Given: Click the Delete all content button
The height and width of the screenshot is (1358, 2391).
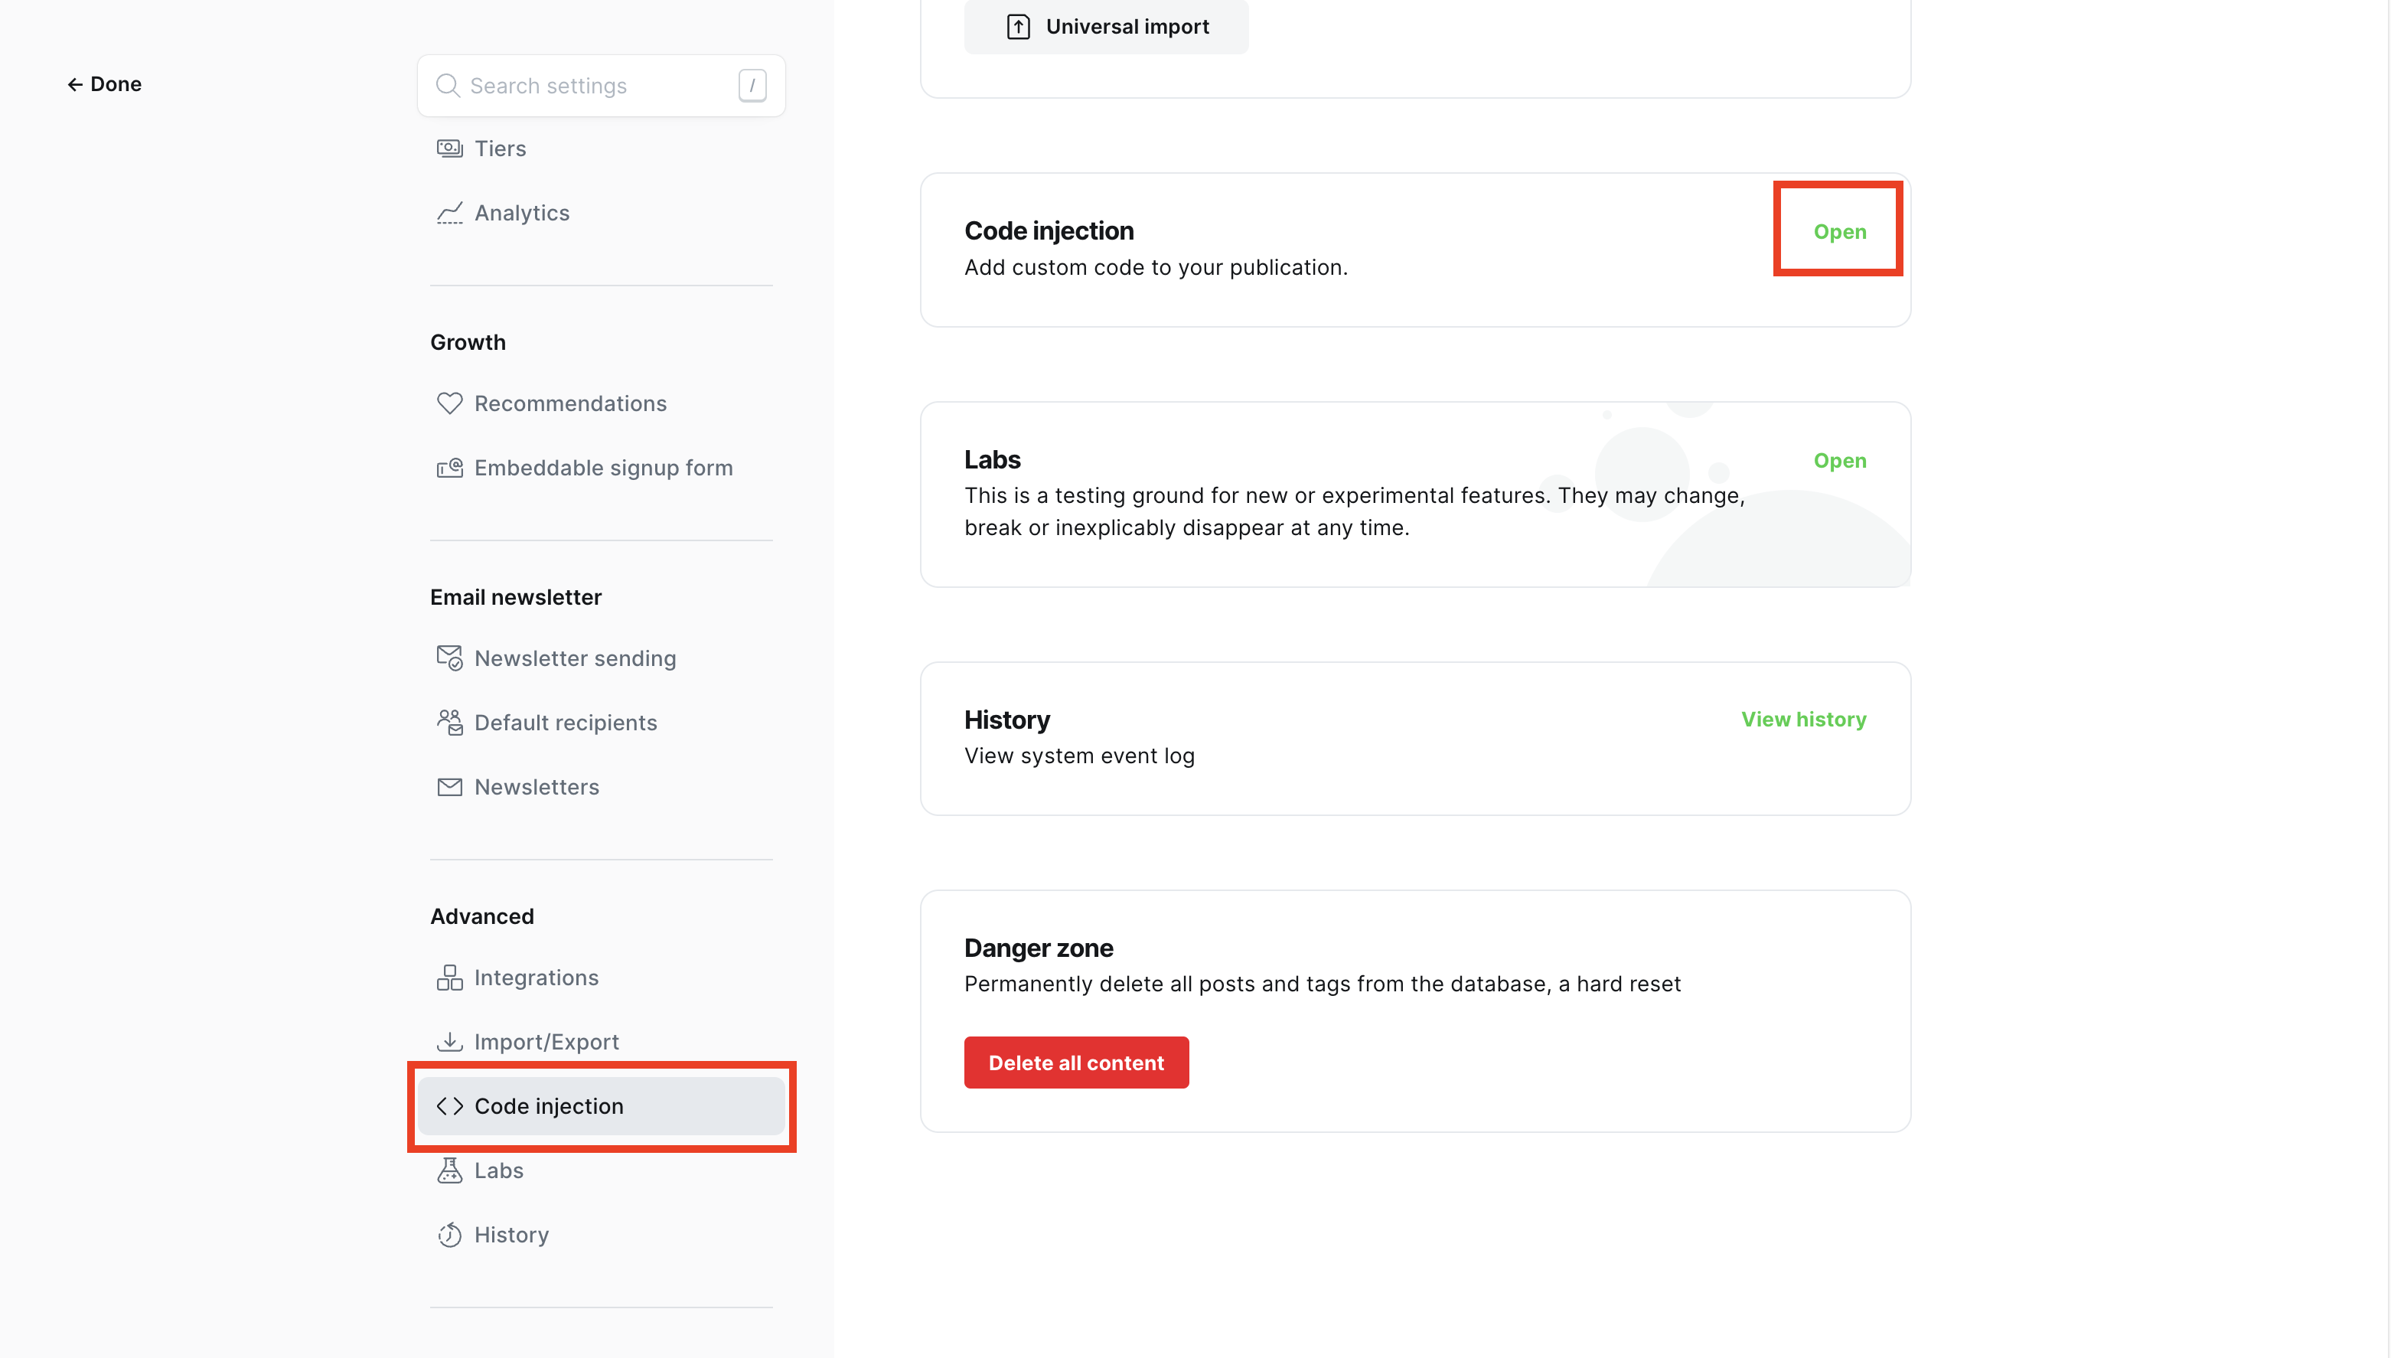Looking at the screenshot, I should tap(1076, 1063).
